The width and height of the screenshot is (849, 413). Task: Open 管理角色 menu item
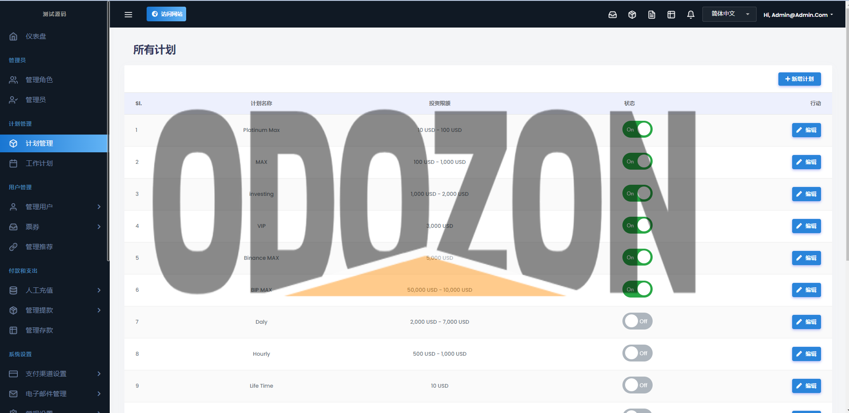pyautogui.click(x=54, y=80)
